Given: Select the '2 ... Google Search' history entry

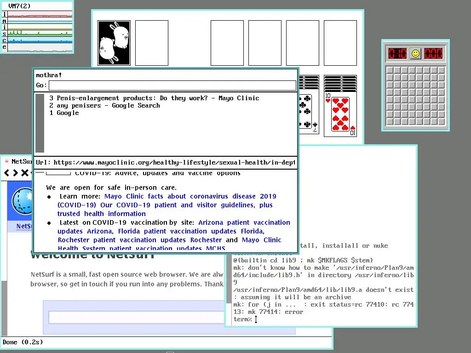Looking at the screenshot, I should [x=104, y=105].
